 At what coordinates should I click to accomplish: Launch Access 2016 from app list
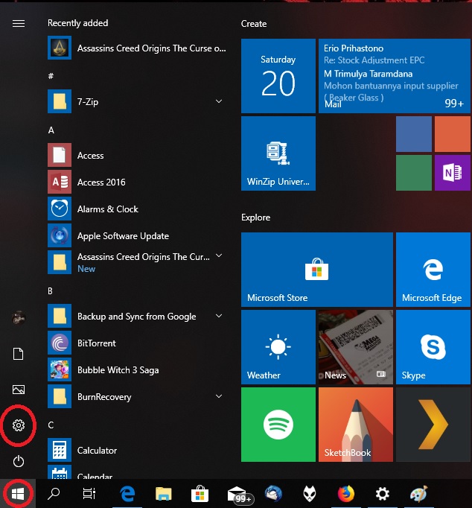[x=137, y=182]
